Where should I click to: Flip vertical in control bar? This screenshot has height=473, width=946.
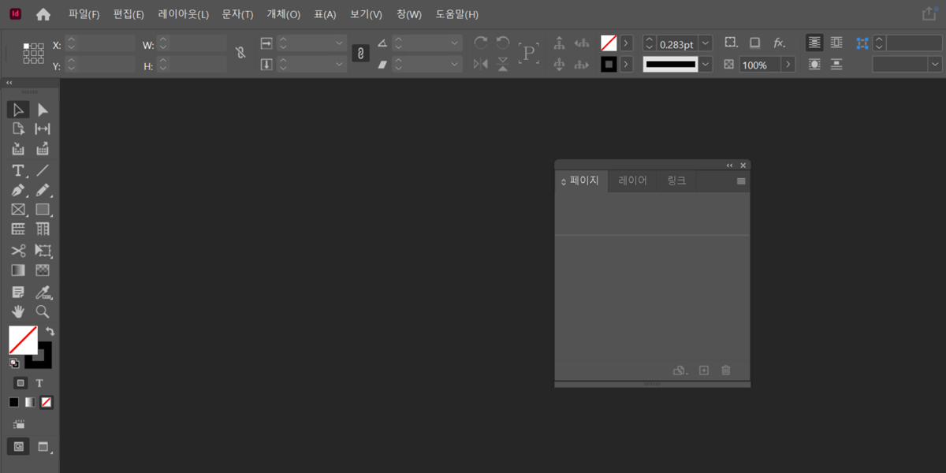coord(503,64)
